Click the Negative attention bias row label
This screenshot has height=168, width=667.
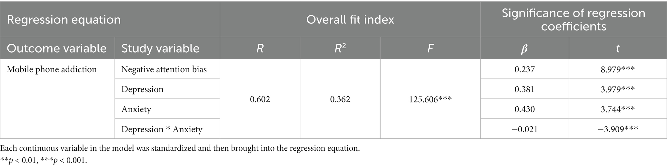pyautogui.click(x=164, y=69)
